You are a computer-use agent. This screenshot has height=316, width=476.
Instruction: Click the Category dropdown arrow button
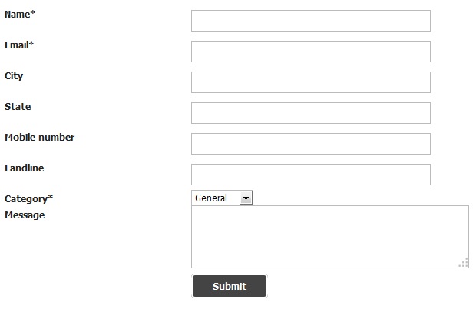pyautogui.click(x=246, y=198)
